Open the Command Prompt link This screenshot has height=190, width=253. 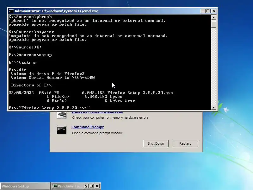coord(88,127)
